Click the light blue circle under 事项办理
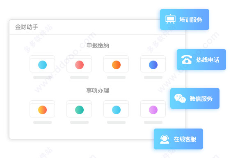 point(116,110)
